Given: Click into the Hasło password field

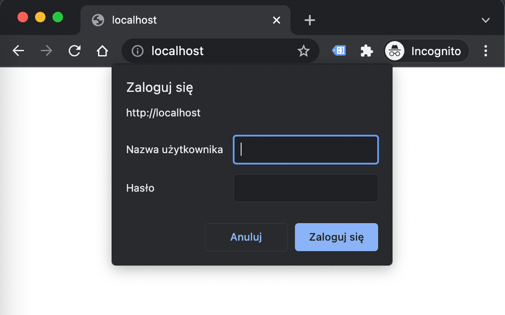Looking at the screenshot, I should tap(306, 188).
